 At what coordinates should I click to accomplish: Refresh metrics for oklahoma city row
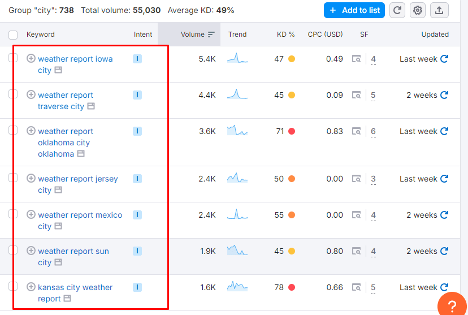tap(444, 131)
